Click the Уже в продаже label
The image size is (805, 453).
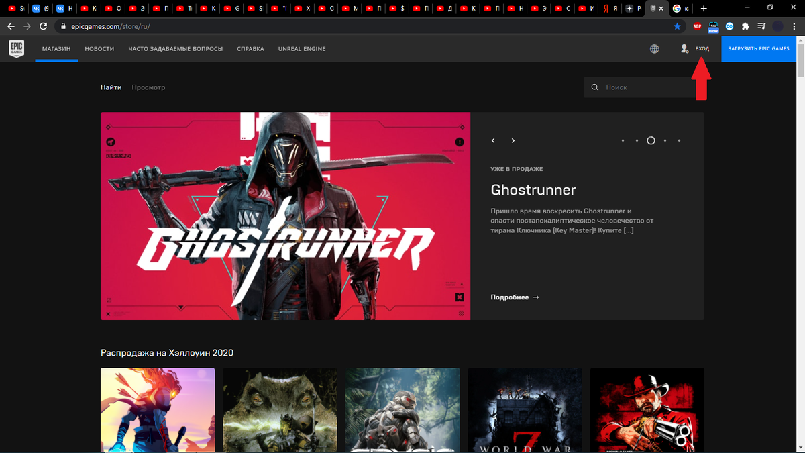point(517,169)
